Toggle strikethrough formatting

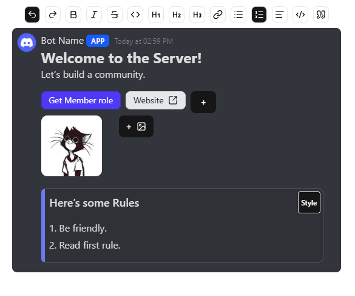pyautogui.click(x=115, y=15)
